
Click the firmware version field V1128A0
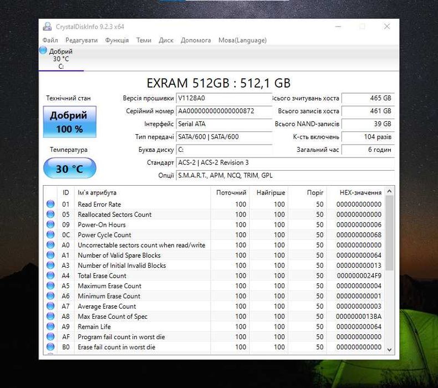point(224,98)
